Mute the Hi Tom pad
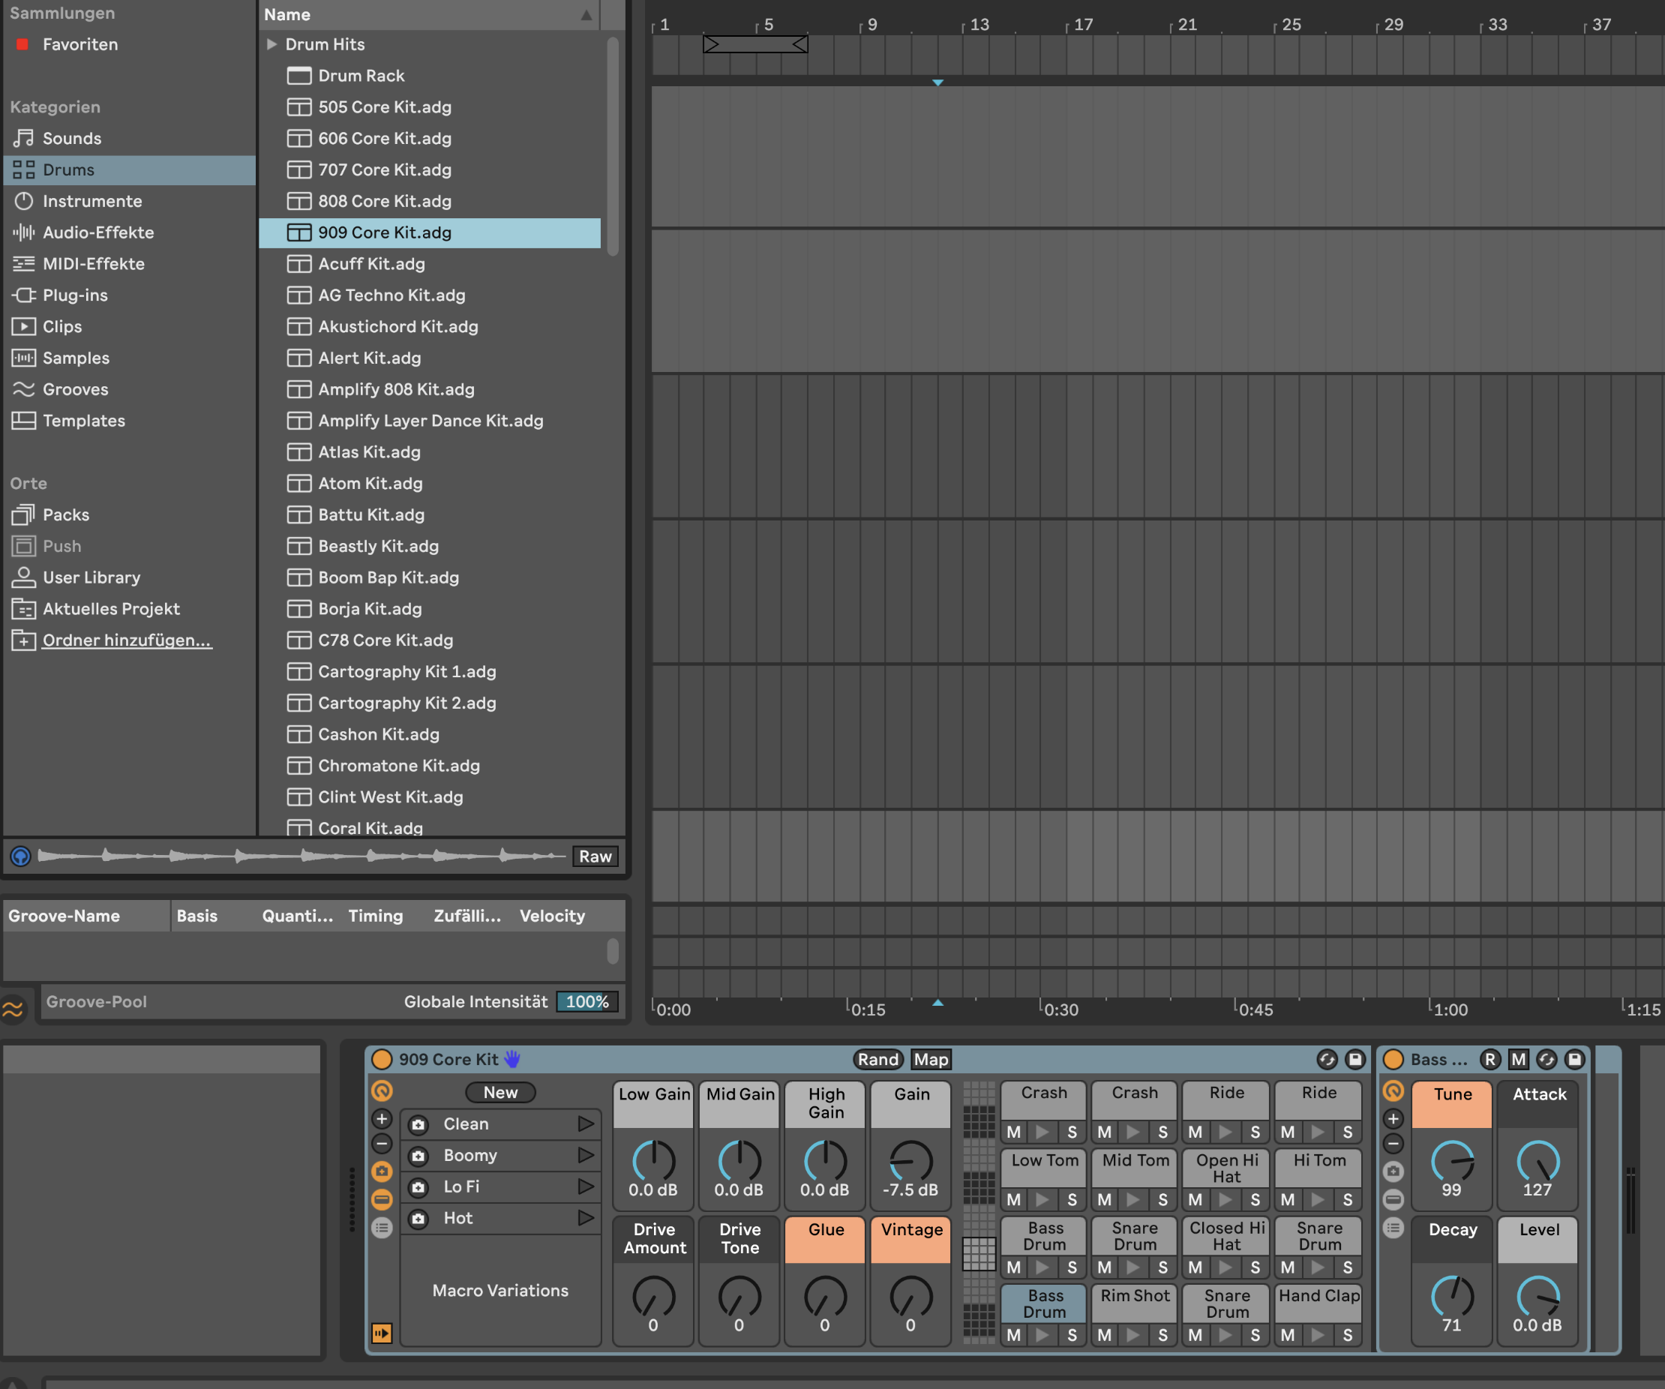The image size is (1665, 1389). click(x=1287, y=1199)
